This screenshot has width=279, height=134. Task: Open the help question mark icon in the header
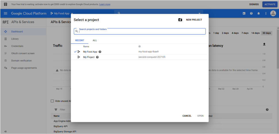pos(251,13)
